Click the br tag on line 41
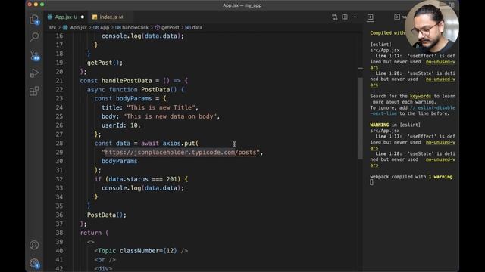This screenshot has width=485, height=272. click(x=105, y=260)
